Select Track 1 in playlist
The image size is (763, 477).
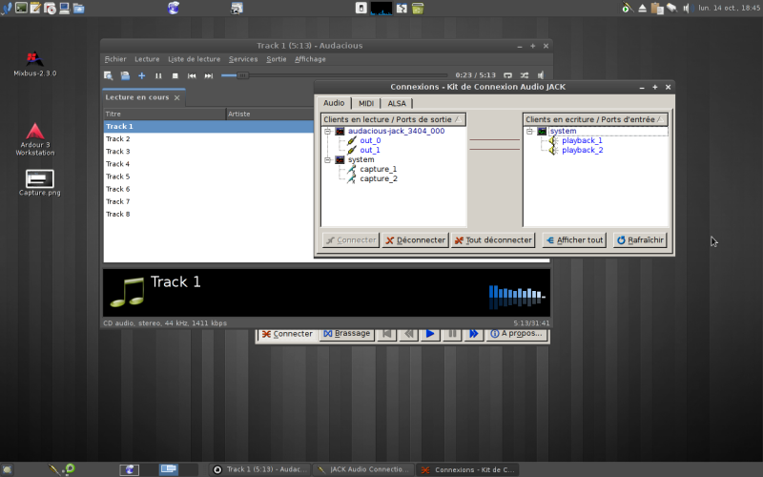(209, 127)
